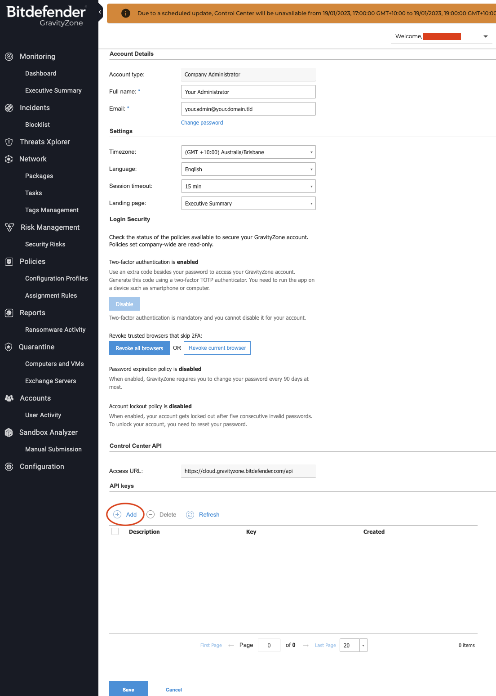The image size is (496, 696).
Task: Expand the Welcome user account dropdown
Action: point(485,36)
